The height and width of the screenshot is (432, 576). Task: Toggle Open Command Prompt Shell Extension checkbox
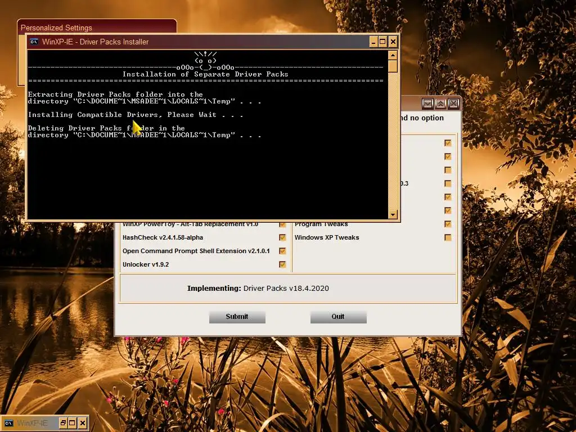pos(282,251)
